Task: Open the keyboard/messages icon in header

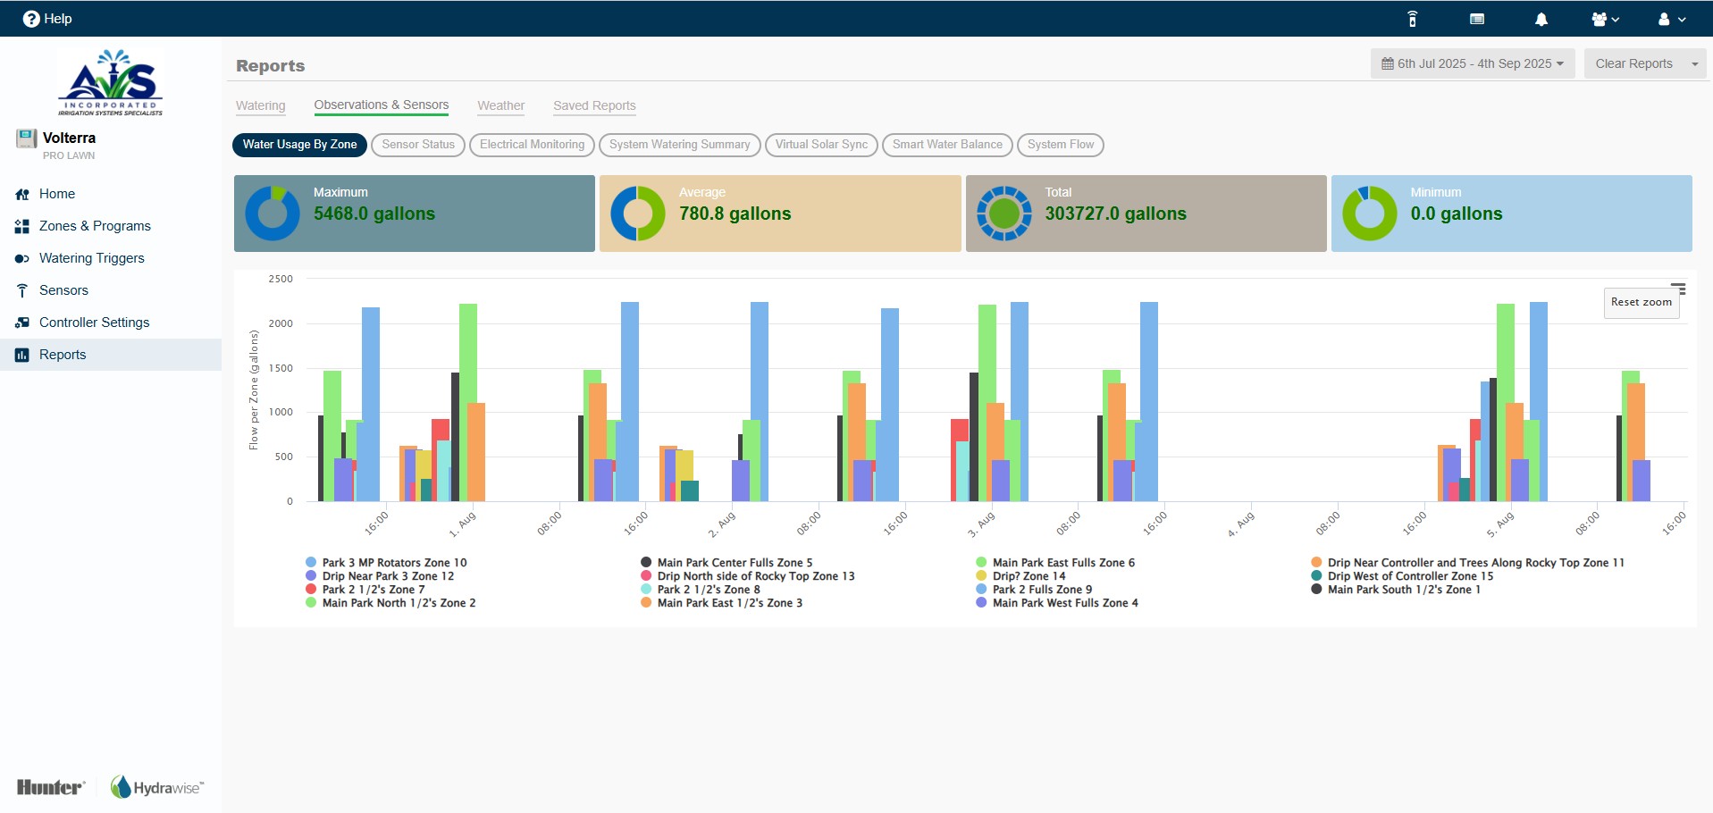Action: 1477,19
